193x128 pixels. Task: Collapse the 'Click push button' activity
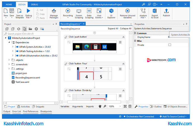pos(123,37)
